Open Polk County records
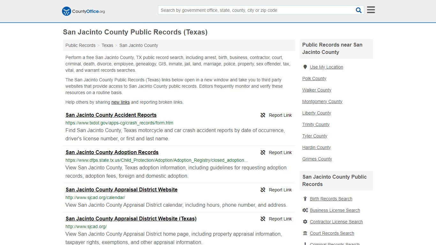436x245 pixels. (x=314, y=78)
